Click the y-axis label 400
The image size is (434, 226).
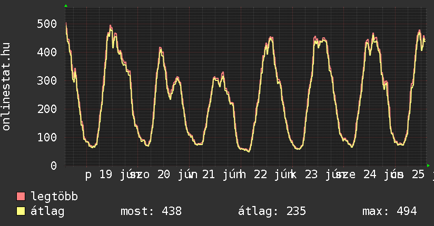coord(47,52)
